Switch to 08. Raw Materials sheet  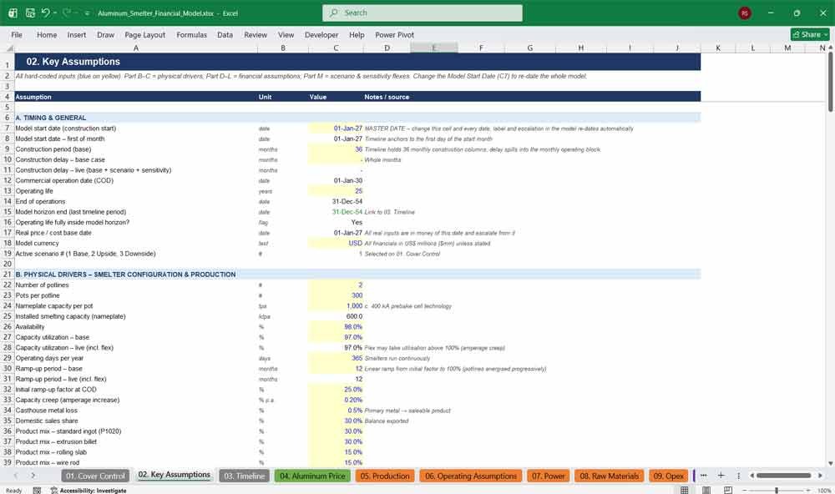click(x=610, y=476)
